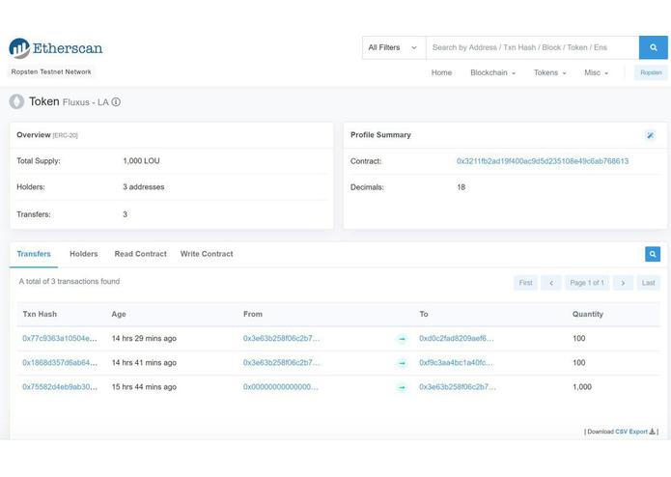Open To address 0xd0c2fad8209aef6...
The image size is (671, 477).
pos(456,338)
